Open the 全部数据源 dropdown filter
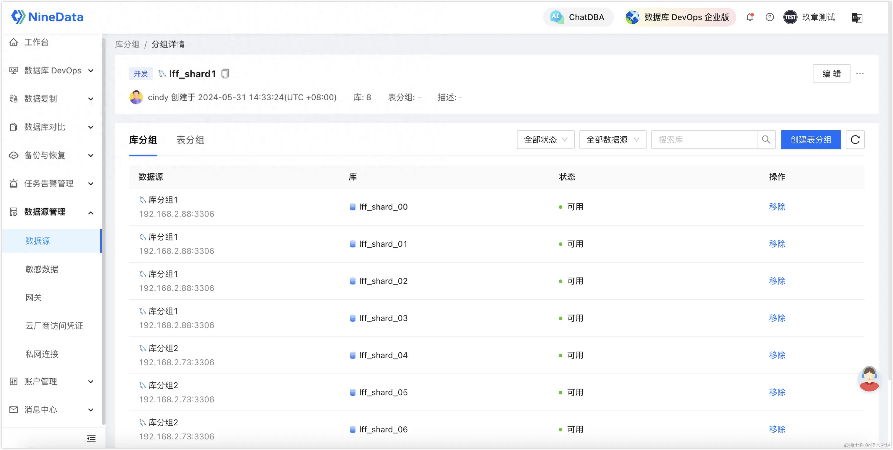Image resolution: width=893 pixels, height=450 pixels. (612, 140)
